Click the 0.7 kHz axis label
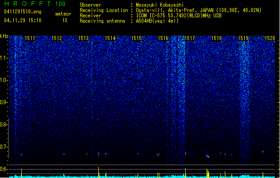Image resolution: width=280 pixels, height=178 pixels. click(4, 147)
